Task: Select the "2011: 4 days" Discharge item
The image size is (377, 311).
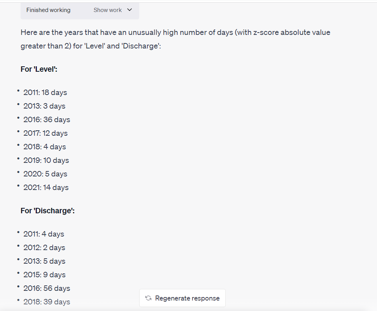Action: (x=43, y=234)
